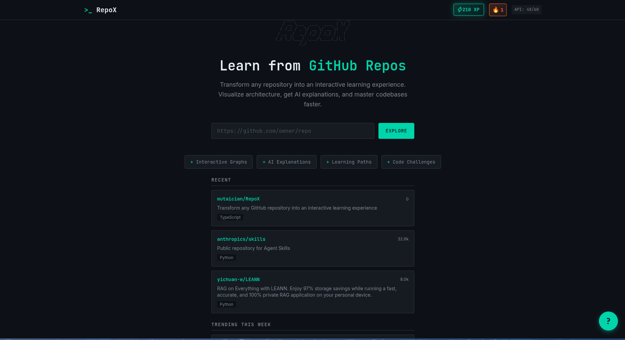Image resolution: width=625 pixels, height=340 pixels.
Task: Open the anthropics/skills repository link
Action: point(241,239)
